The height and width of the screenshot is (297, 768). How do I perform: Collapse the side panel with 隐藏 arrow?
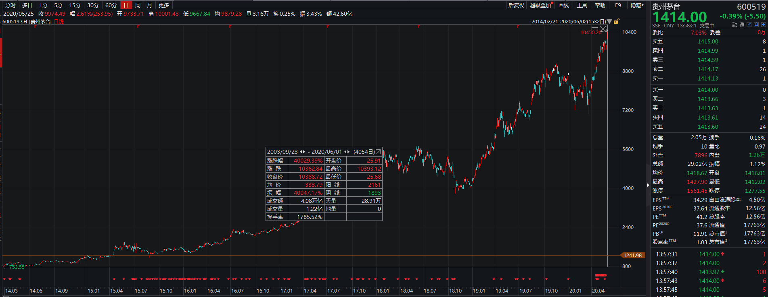tap(637, 5)
